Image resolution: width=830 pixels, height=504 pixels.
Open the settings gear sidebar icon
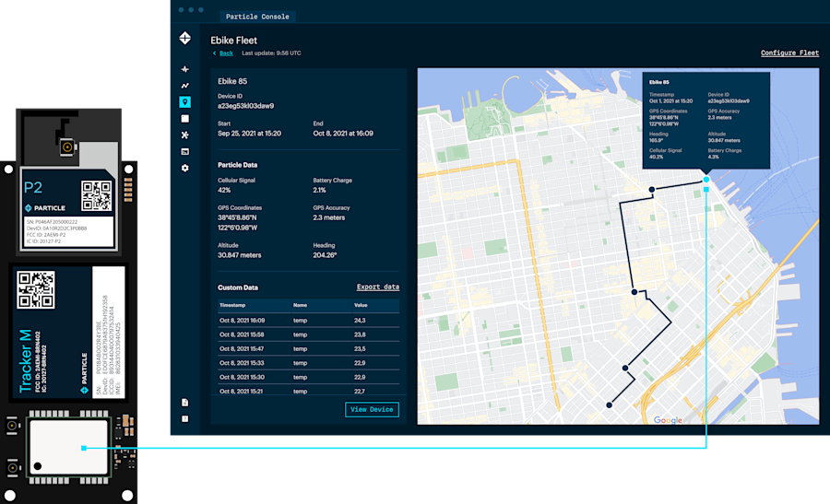tap(184, 169)
